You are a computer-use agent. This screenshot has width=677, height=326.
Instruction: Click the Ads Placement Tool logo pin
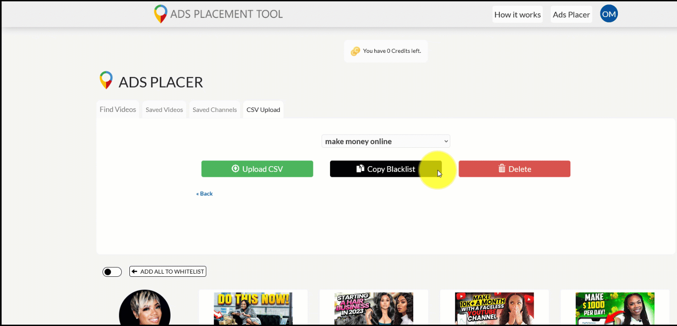tap(160, 14)
